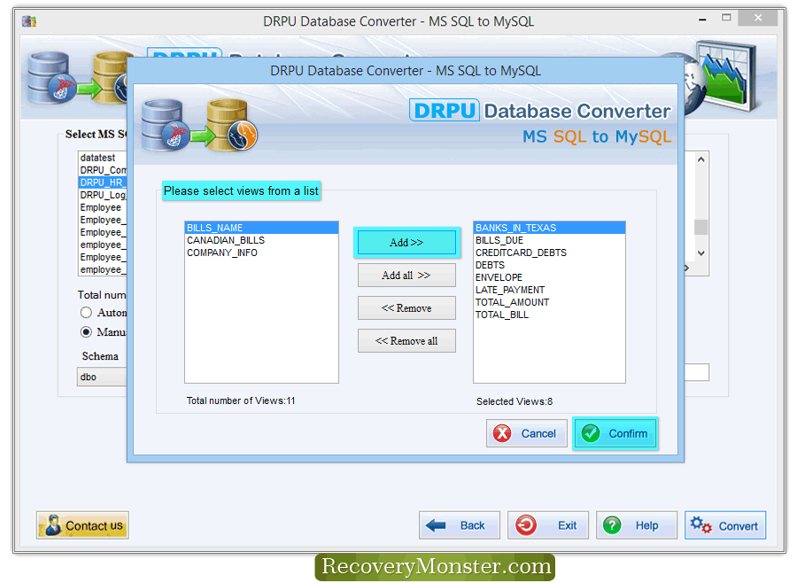The image size is (797, 583).
Task: Click the scroll down arrow in main window
Action: tap(701, 253)
